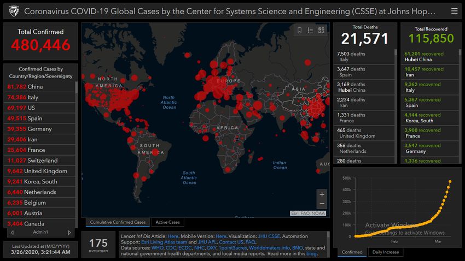Open the Worldometers.info link

coord(269,248)
